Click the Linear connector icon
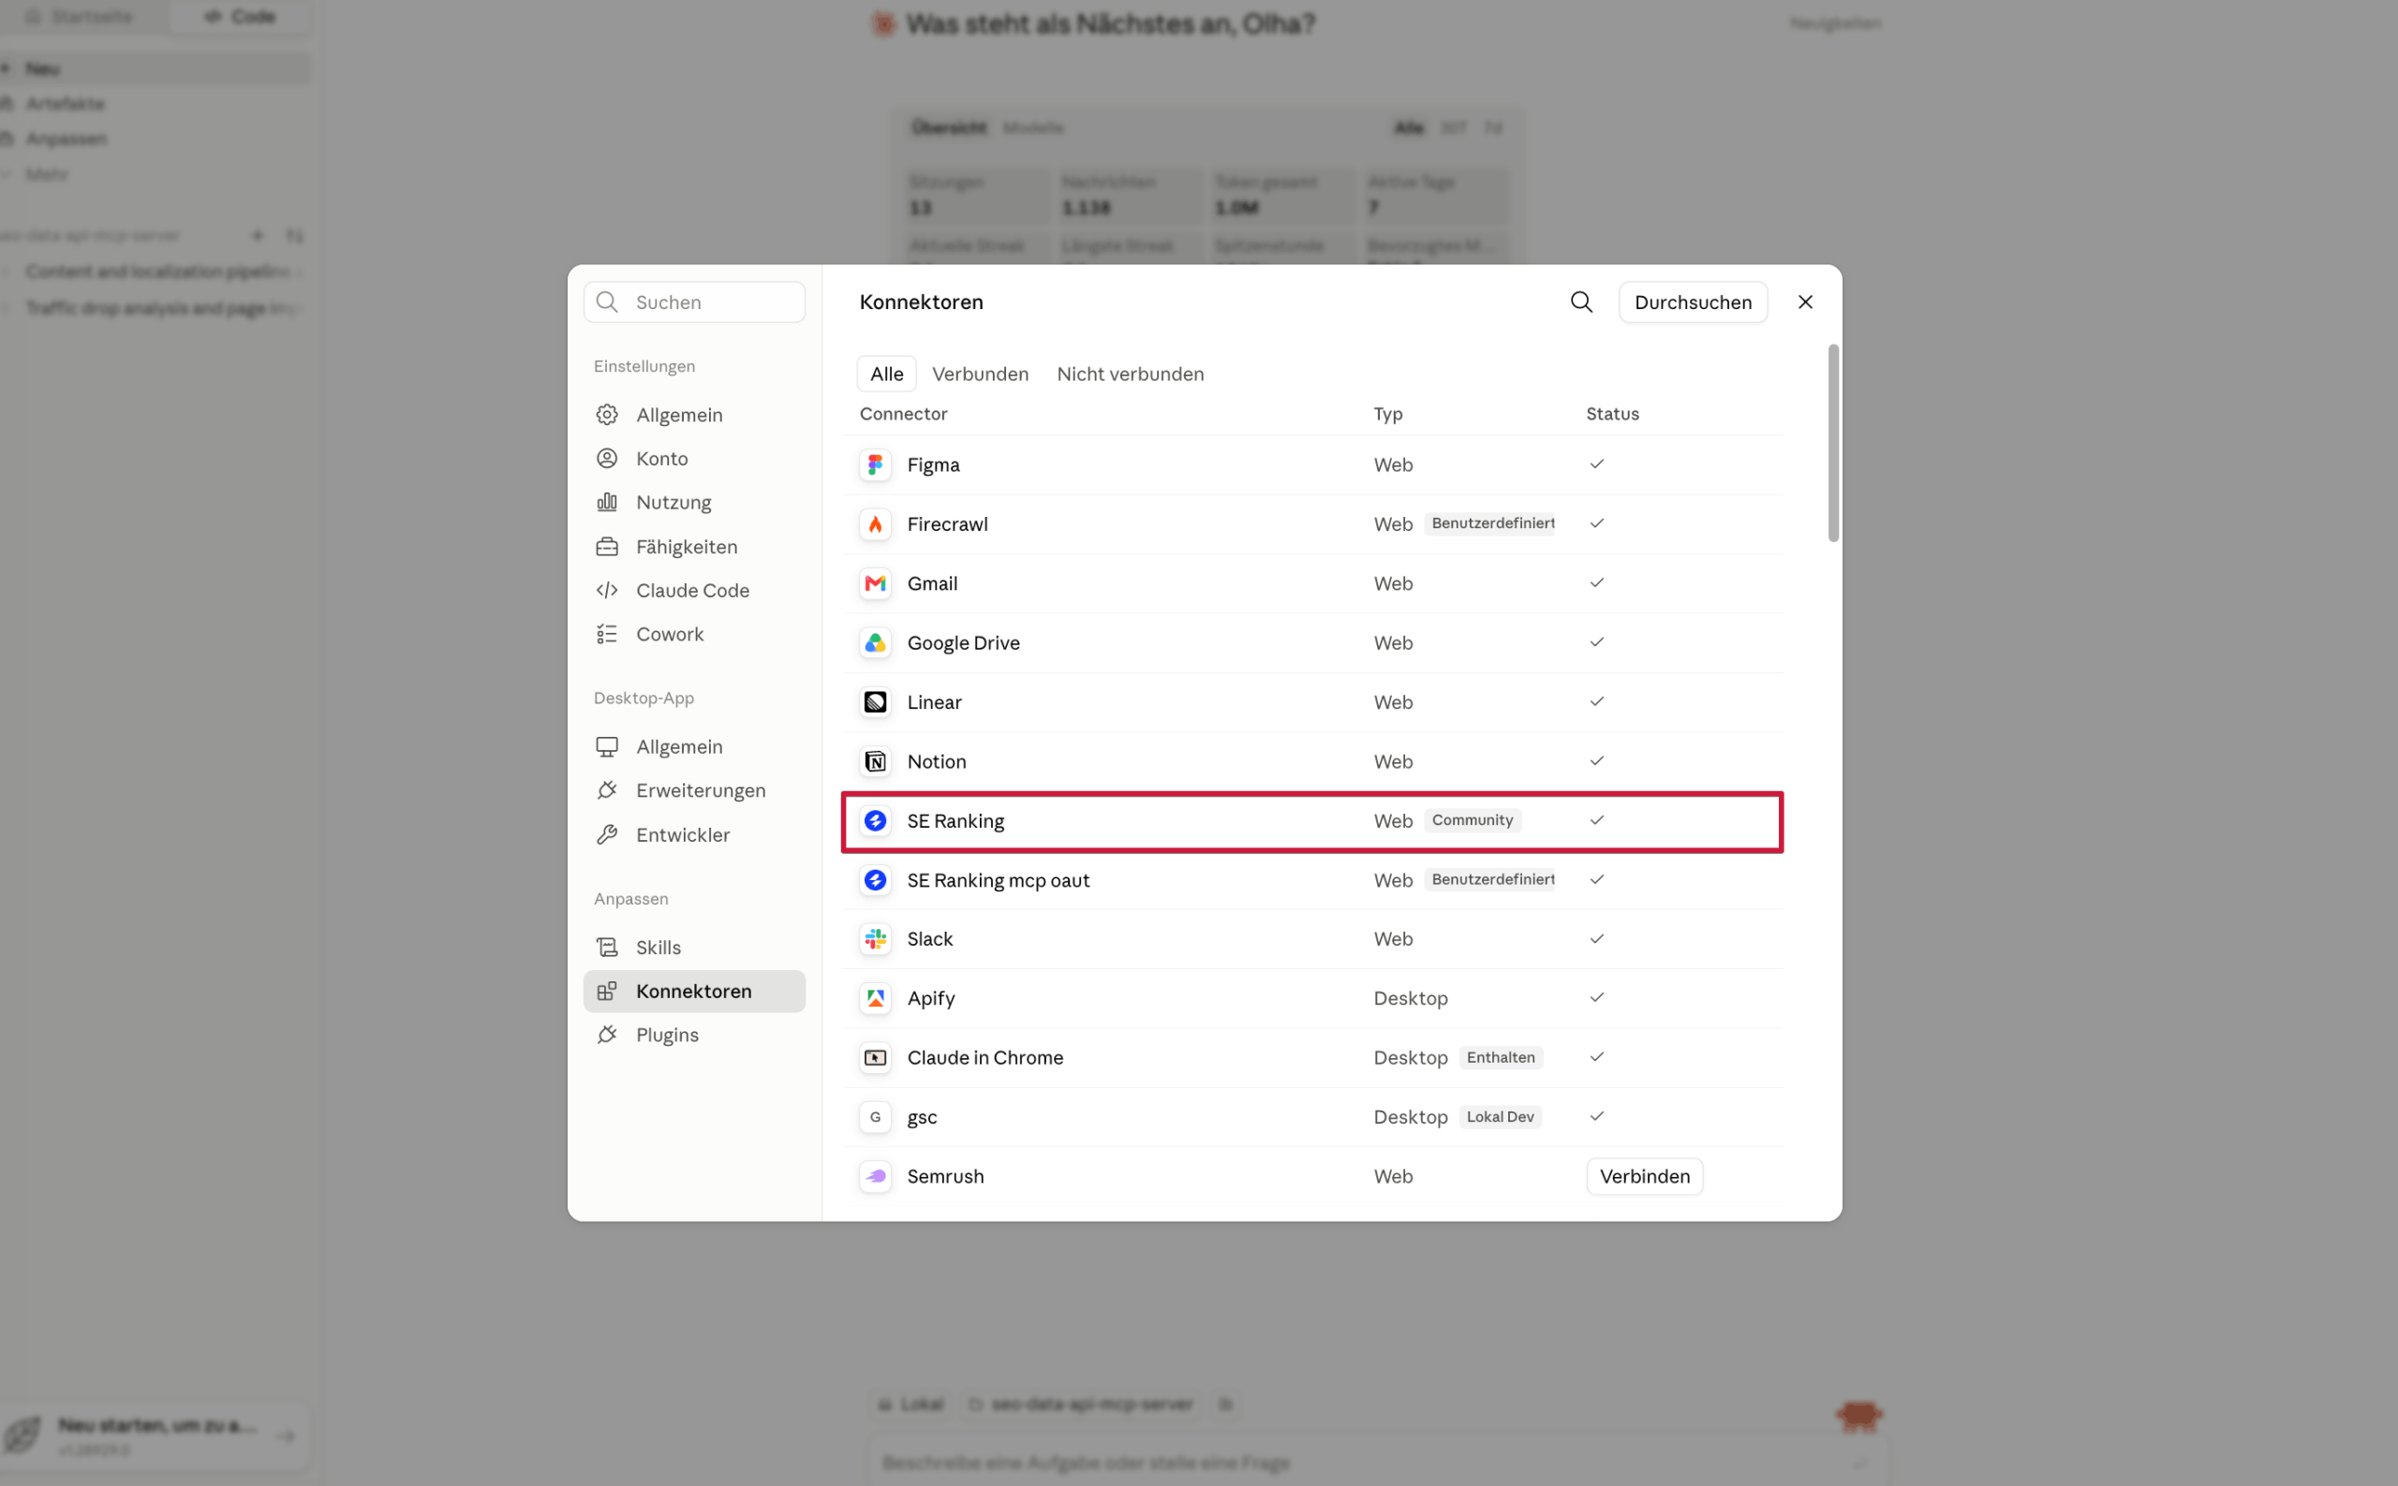 coord(875,701)
